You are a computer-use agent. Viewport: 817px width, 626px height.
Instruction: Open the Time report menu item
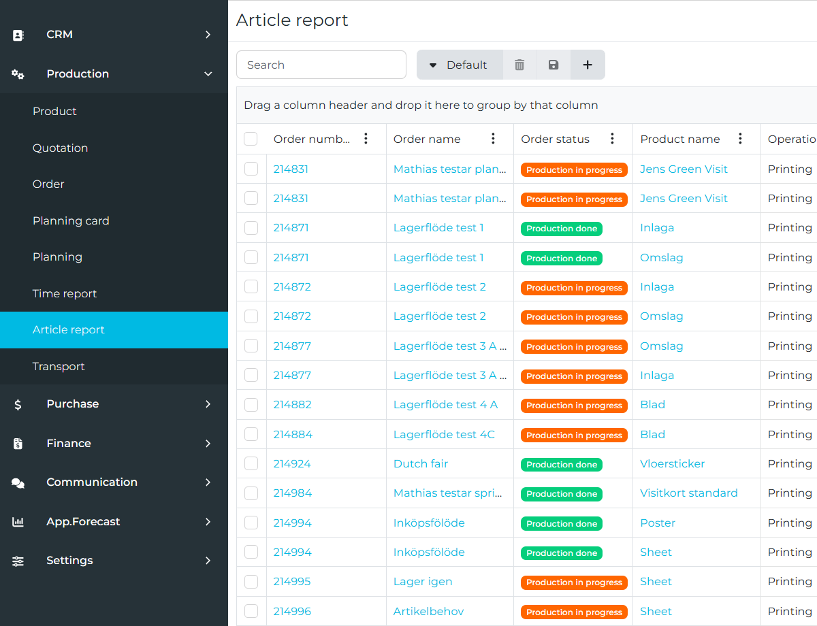[x=65, y=293]
